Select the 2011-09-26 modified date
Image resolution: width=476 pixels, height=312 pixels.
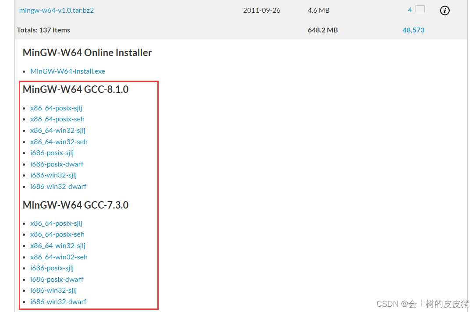(262, 11)
